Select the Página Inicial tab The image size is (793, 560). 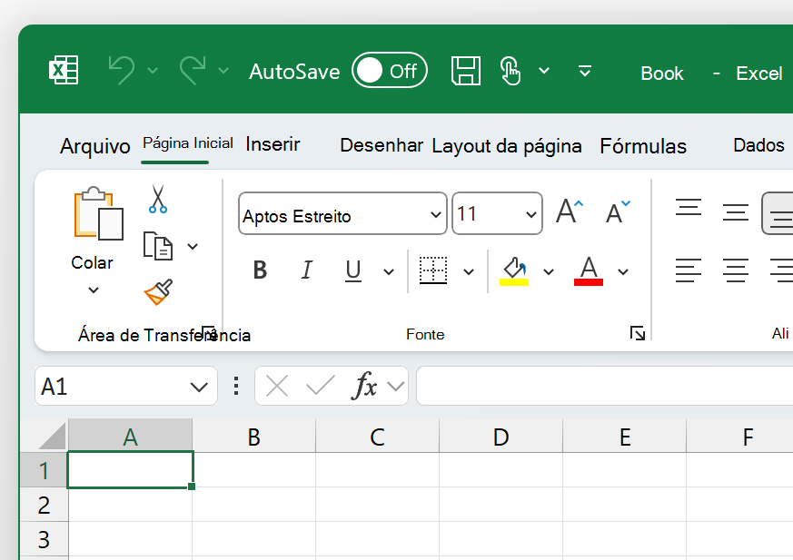pyautogui.click(x=188, y=143)
